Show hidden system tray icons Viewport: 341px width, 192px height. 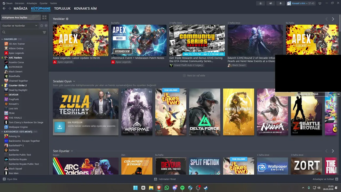303,188
